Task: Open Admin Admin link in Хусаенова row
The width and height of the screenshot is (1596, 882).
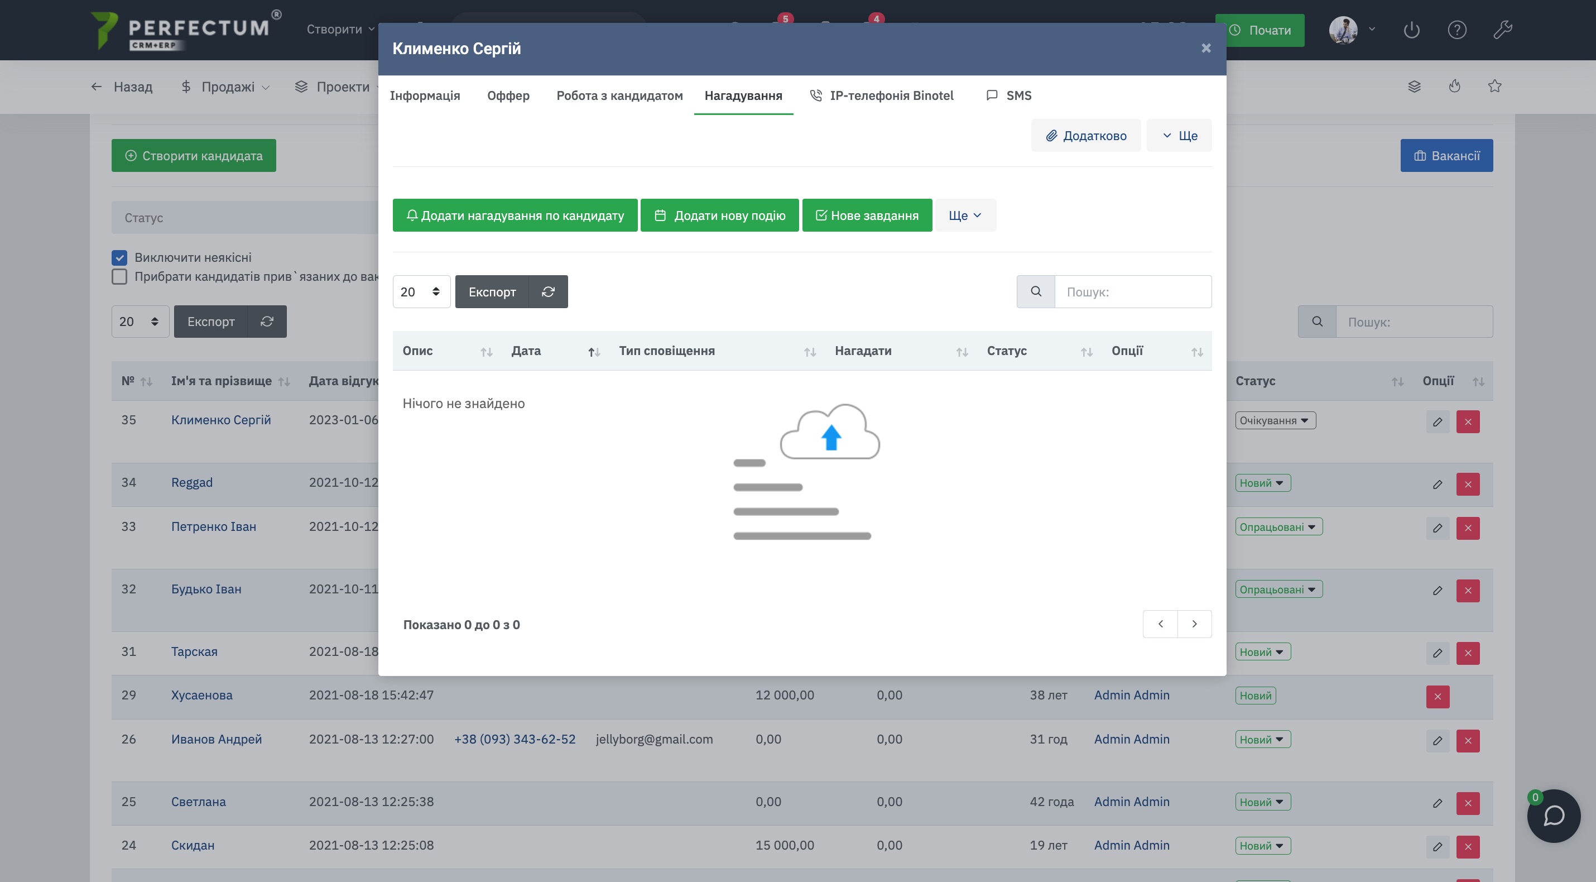Action: (x=1131, y=695)
